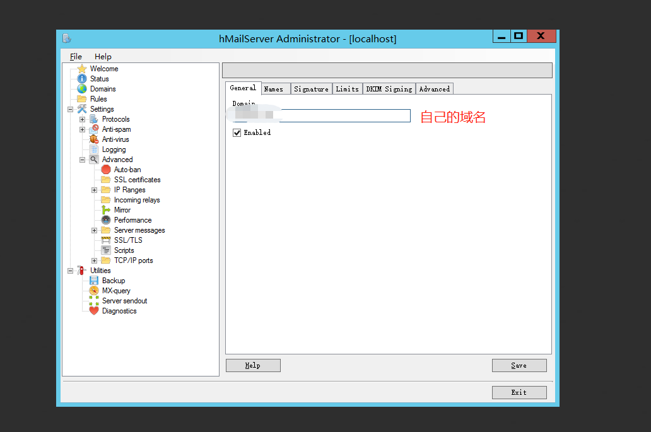Expand the IP Ranges node
The image size is (651, 432).
click(x=94, y=190)
